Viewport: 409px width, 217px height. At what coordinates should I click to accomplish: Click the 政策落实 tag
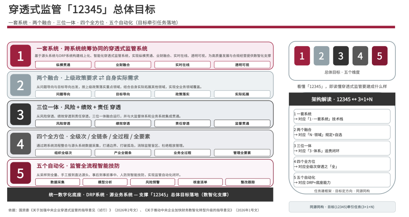coord(183,94)
